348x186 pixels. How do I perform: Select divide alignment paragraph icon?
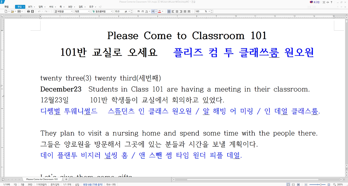(x=189, y=11)
